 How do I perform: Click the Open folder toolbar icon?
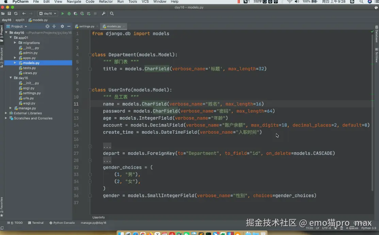pyautogui.click(x=3, y=14)
